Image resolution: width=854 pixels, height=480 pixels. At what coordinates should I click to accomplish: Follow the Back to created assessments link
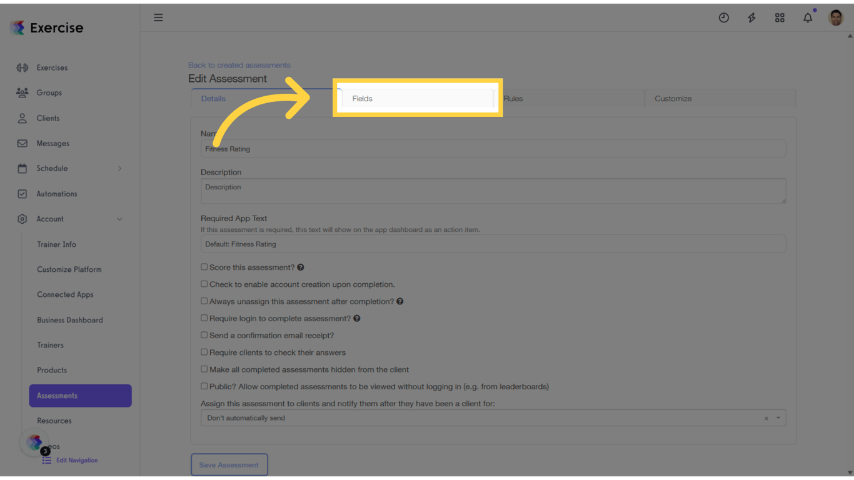(239, 64)
